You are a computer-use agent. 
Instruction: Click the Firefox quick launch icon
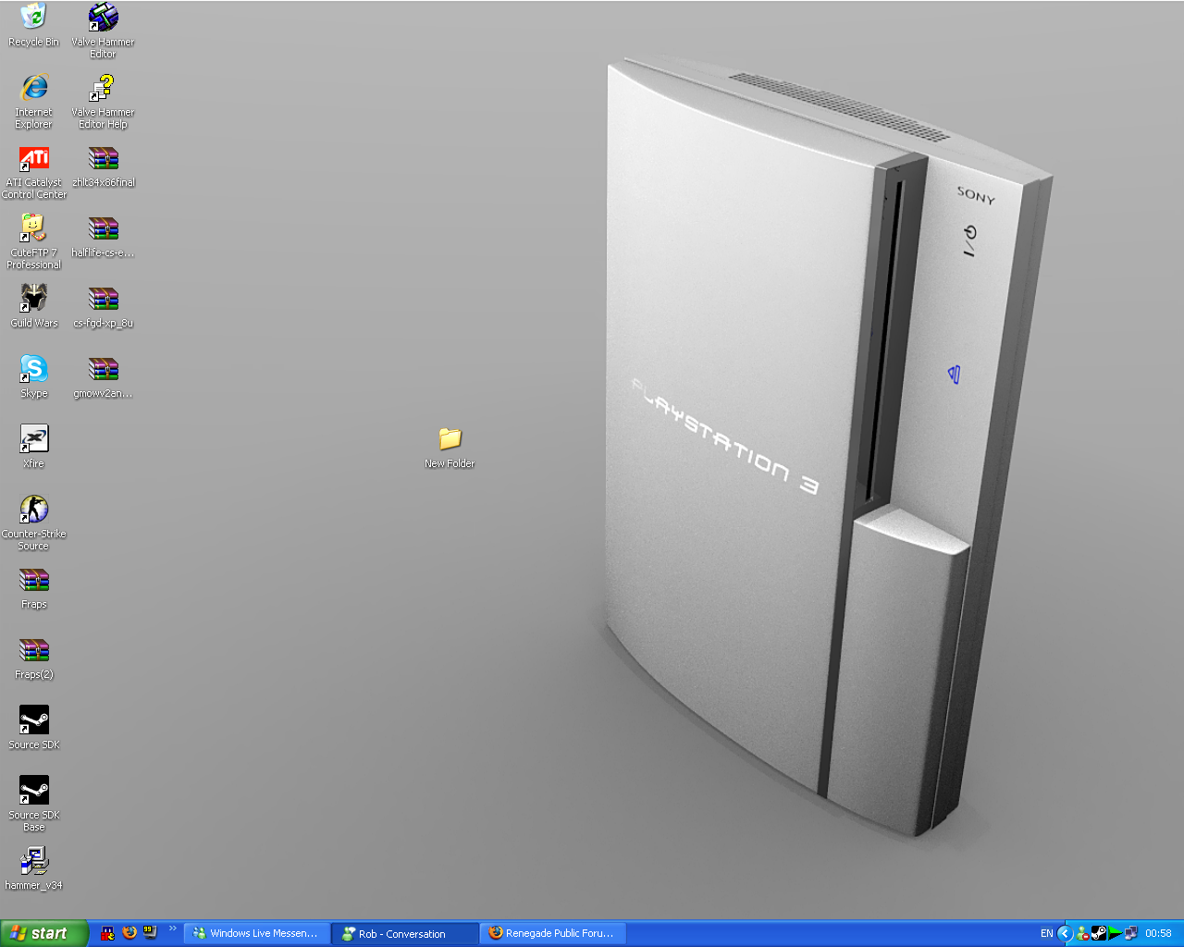coord(129,933)
